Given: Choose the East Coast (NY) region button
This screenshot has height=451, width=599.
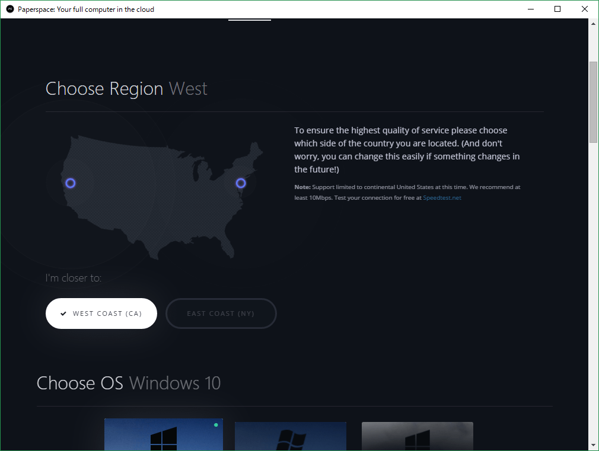Looking at the screenshot, I should [221, 314].
